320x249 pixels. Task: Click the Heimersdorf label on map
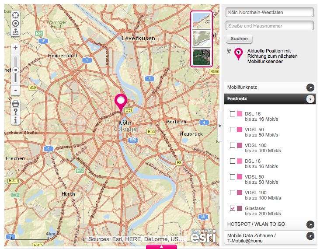[x=63, y=56]
